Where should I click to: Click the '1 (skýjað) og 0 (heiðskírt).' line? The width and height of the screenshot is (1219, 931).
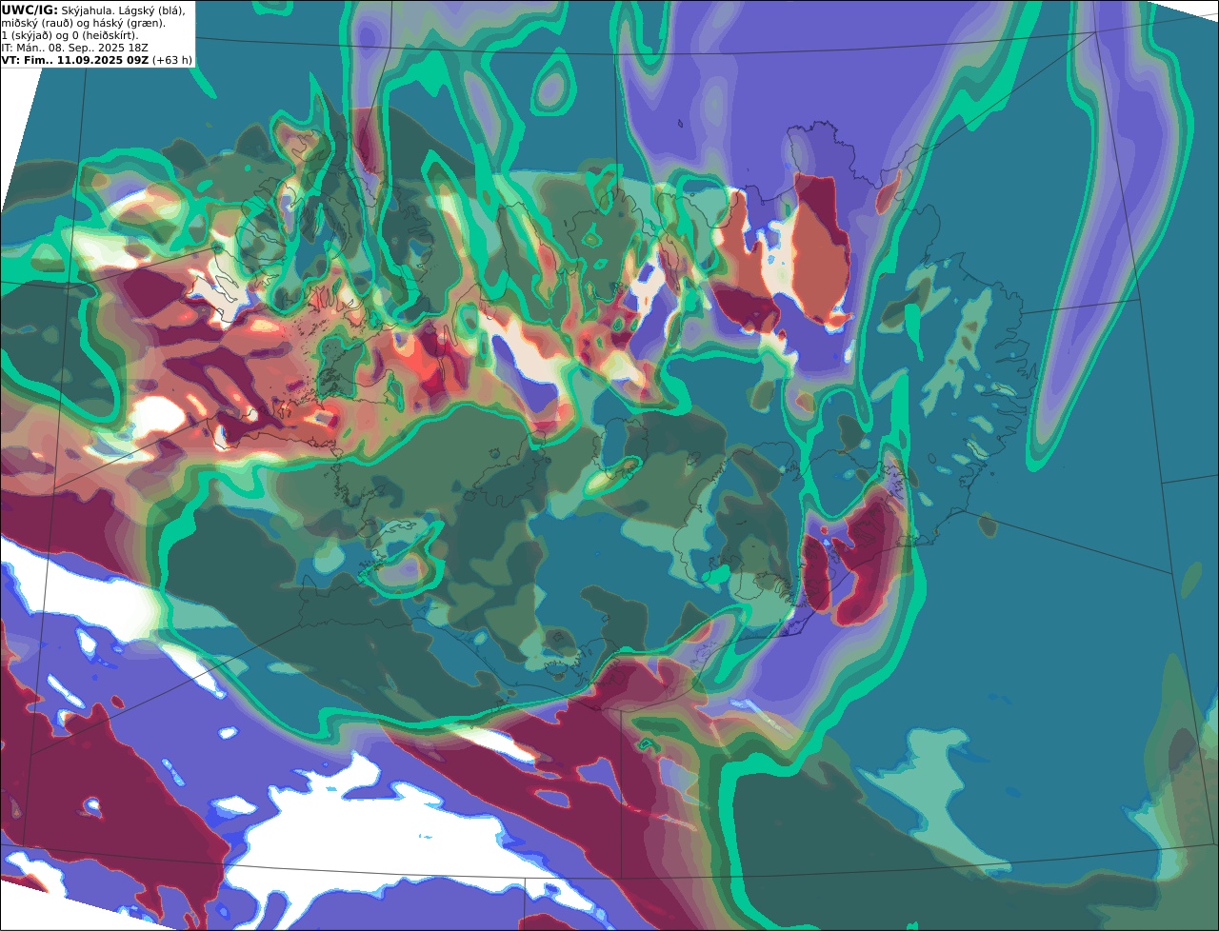click(70, 35)
